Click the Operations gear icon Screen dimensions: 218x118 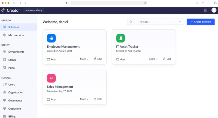[x=5, y=108]
